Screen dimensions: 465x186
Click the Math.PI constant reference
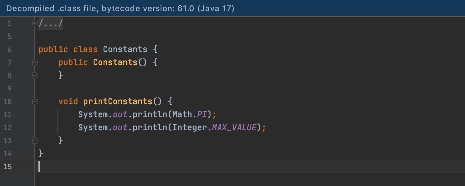pos(202,115)
